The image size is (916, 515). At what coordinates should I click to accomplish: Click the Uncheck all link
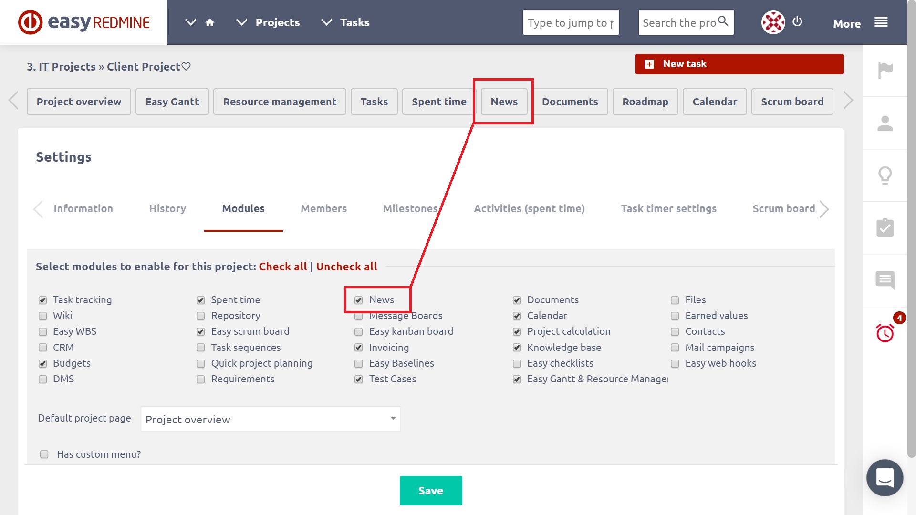[x=346, y=267]
